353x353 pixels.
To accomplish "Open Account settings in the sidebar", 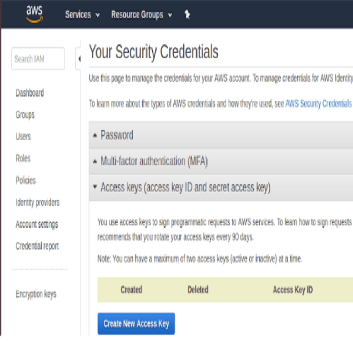I will pyautogui.click(x=37, y=224).
